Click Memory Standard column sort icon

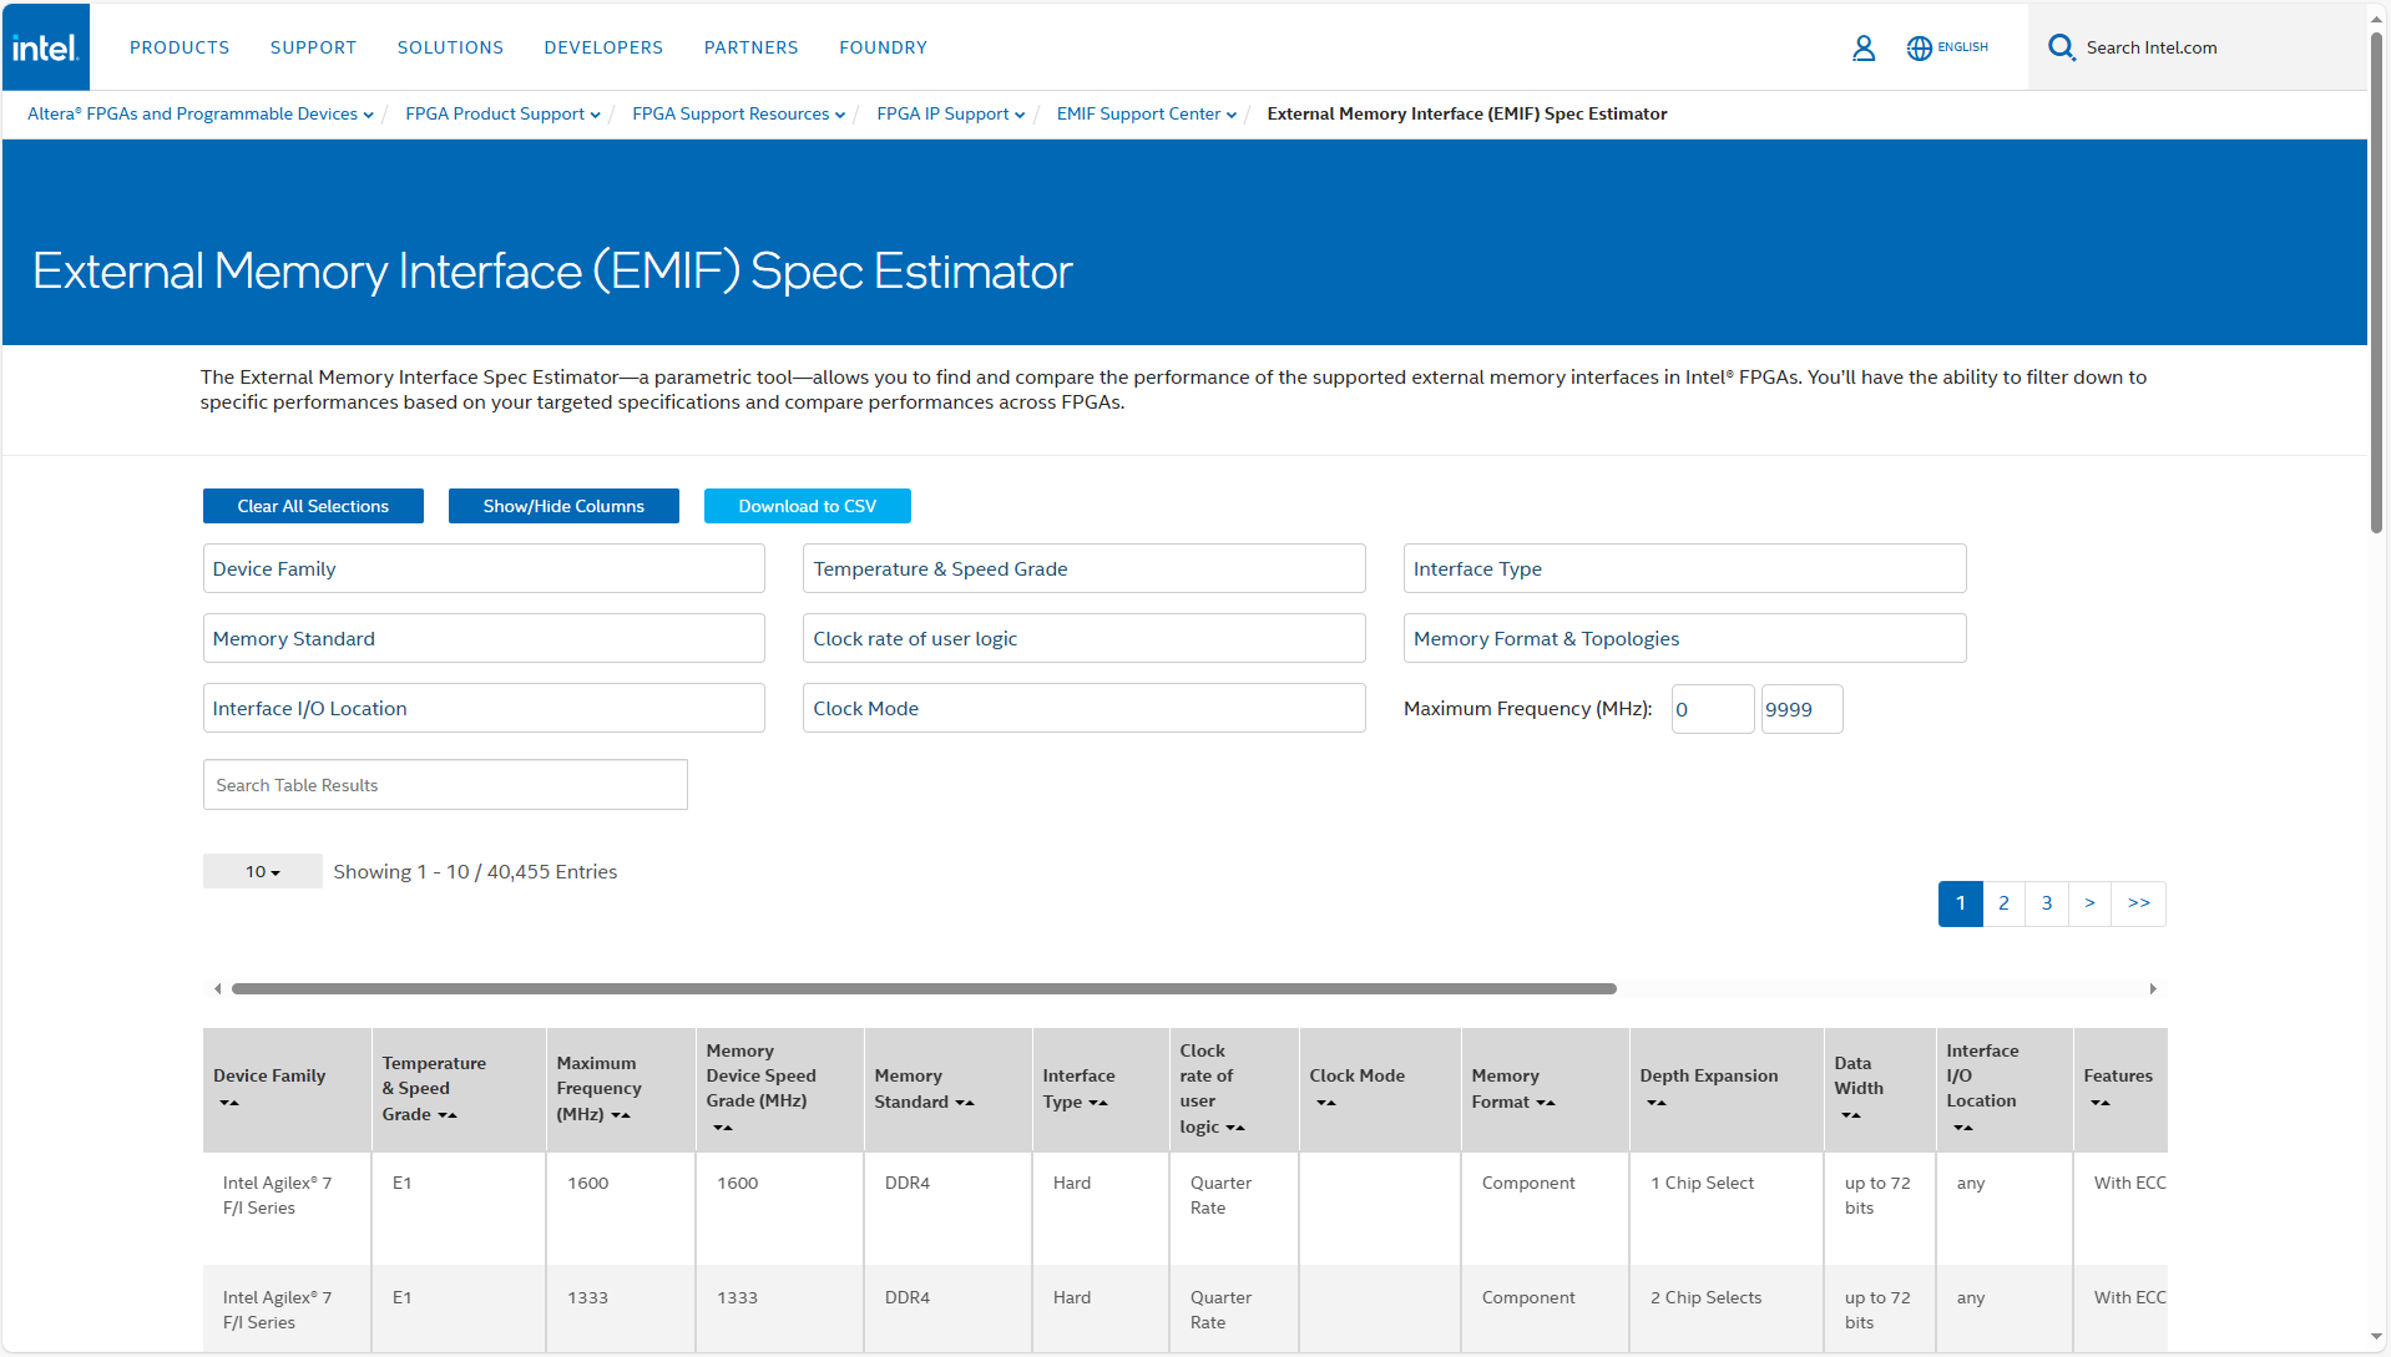[965, 1103]
